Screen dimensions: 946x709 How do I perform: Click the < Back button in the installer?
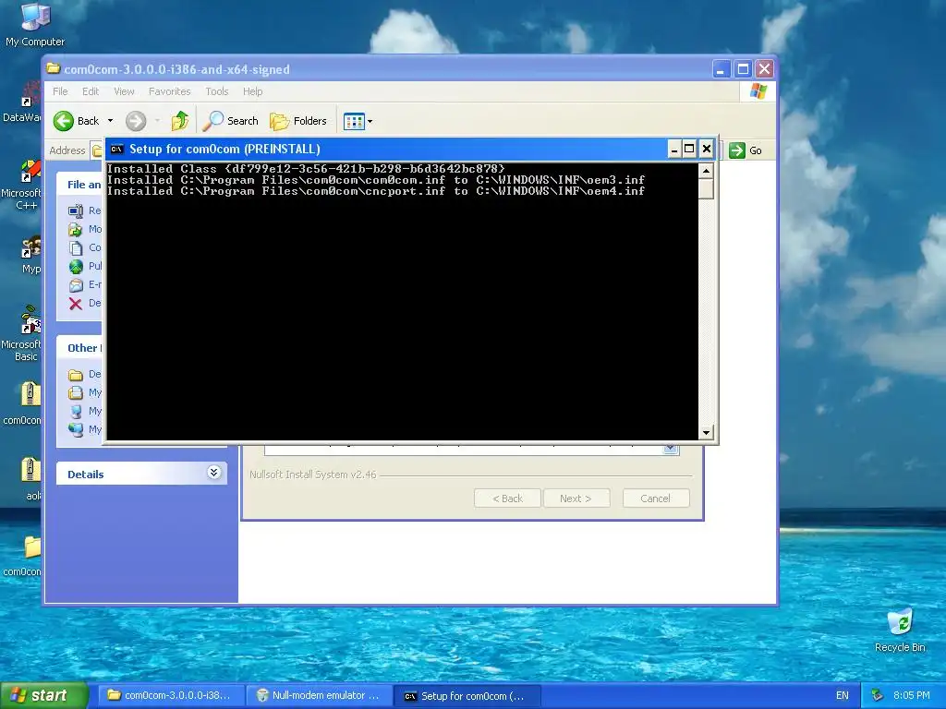point(507,499)
